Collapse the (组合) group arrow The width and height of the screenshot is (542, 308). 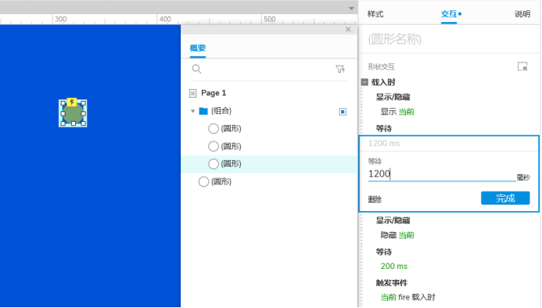[x=193, y=111]
